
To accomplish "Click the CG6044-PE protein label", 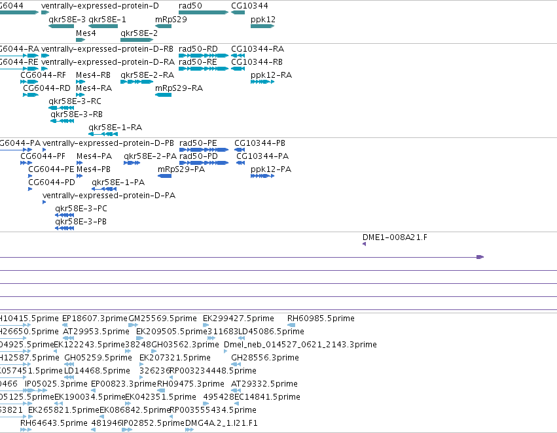I will click(52, 169).
